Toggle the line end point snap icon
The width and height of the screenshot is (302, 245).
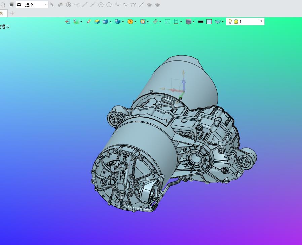[x=85, y=5]
